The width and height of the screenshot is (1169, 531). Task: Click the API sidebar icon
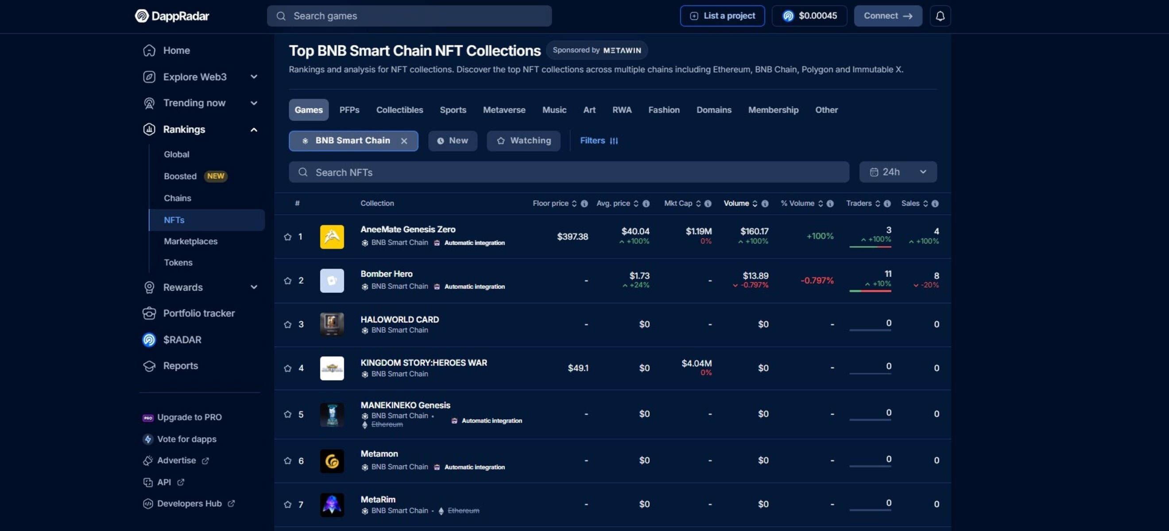[147, 482]
